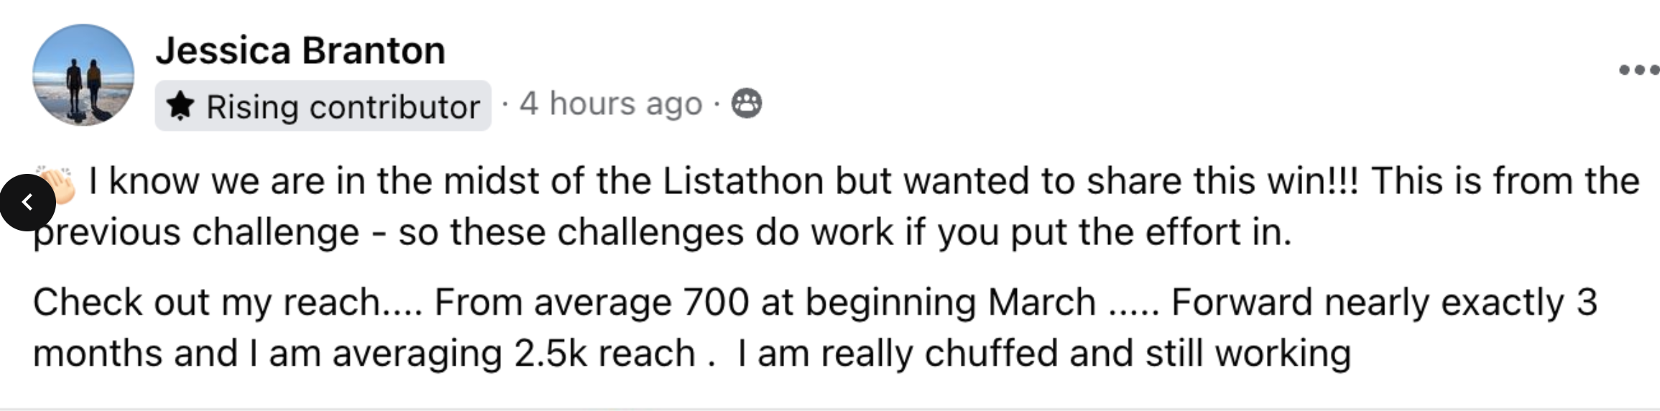1660x411 pixels.
Task: Open the "4 hours ago" timestamp link
Action: 611,104
